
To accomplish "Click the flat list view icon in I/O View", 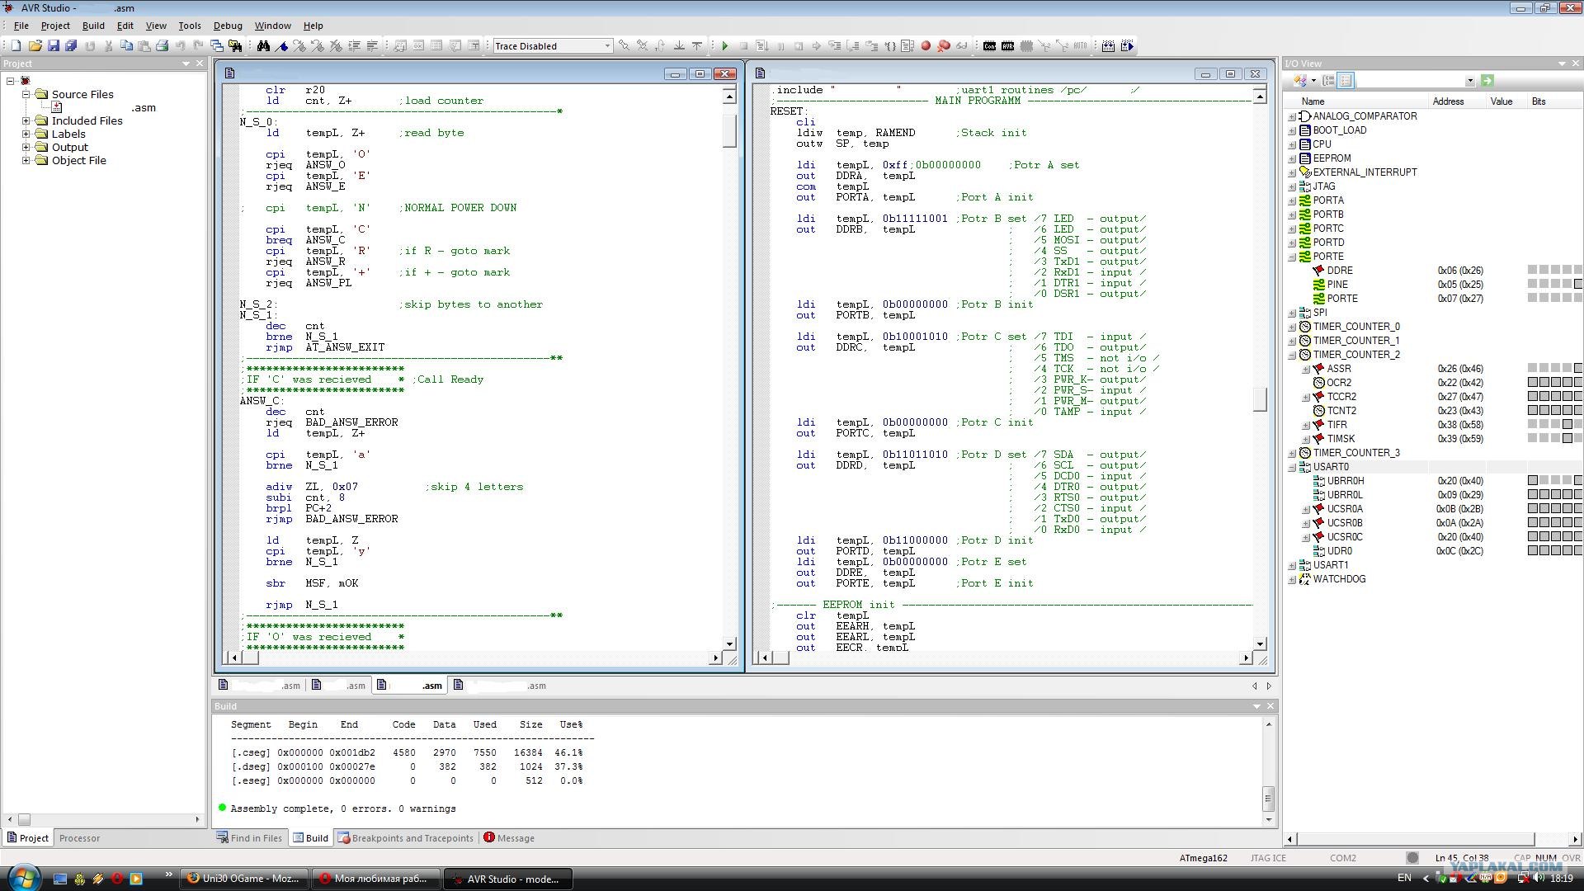I will (1346, 81).
